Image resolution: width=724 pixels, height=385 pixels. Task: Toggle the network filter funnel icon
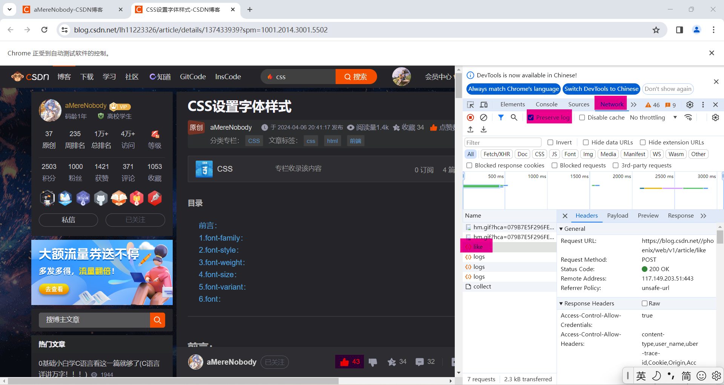[501, 118]
